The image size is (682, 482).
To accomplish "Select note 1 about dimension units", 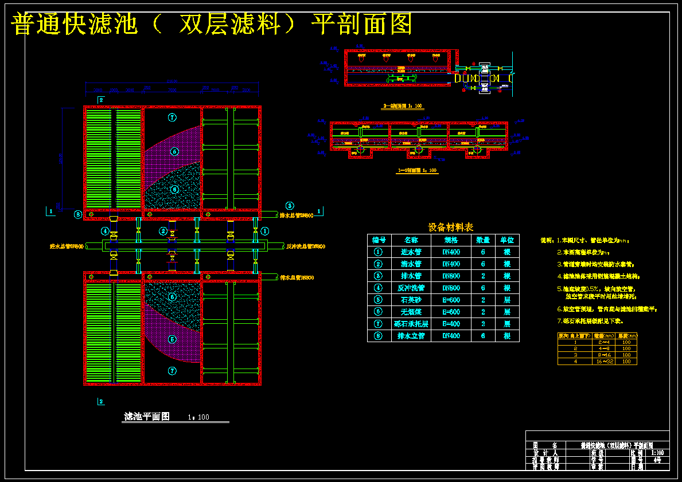I will coord(593,240).
